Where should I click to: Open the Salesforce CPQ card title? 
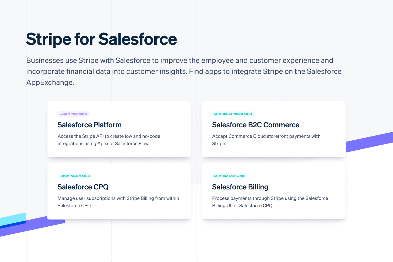83,187
